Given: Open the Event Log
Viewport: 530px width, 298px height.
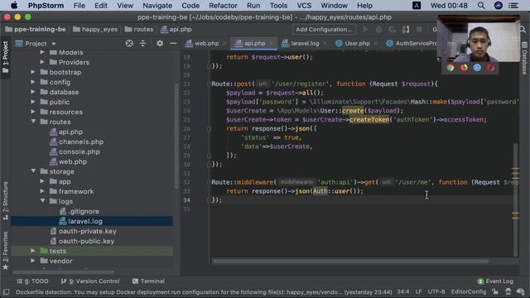Looking at the screenshot, I should click(x=495, y=281).
